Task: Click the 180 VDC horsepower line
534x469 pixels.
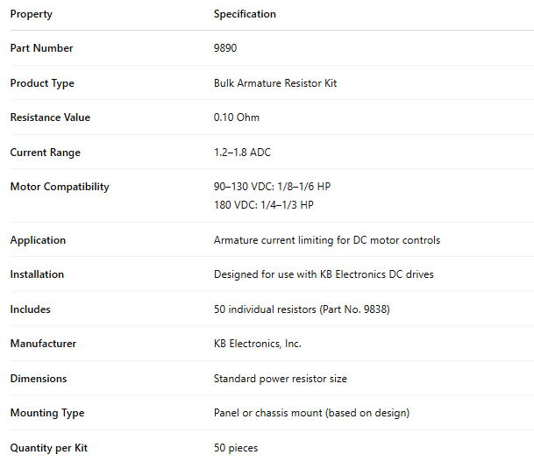Action: coord(263,205)
